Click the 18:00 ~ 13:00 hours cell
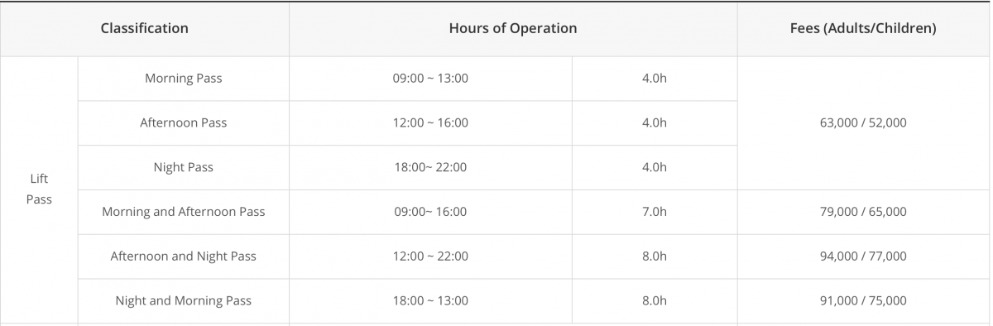 (430, 301)
